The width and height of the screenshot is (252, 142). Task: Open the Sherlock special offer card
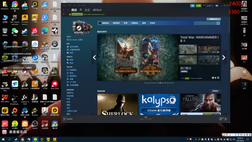click(x=117, y=104)
